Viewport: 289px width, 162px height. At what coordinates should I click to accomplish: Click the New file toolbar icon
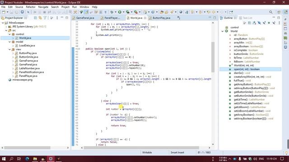pyautogui.click(x=4, y=12)
